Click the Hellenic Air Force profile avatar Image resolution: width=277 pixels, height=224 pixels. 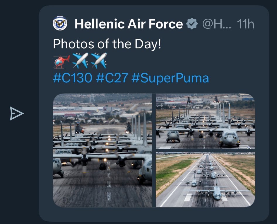(60, 24)
